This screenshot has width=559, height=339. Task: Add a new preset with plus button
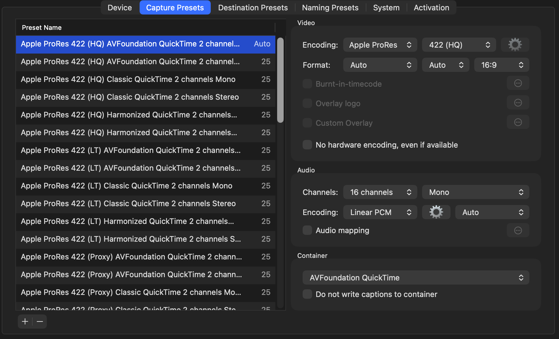(25, 322)
